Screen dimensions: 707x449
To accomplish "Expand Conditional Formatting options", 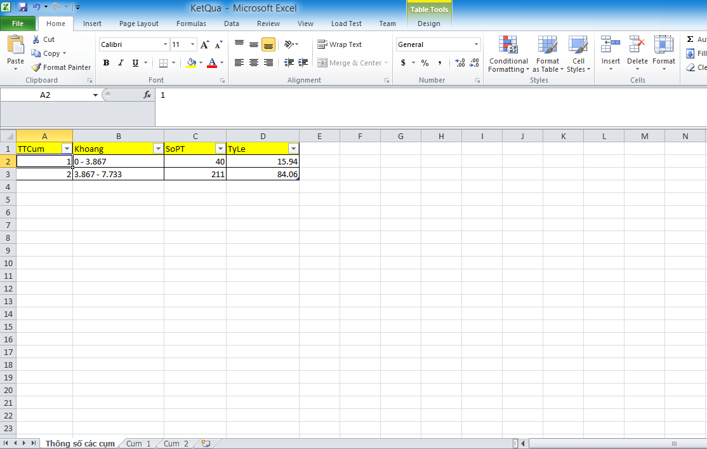I will [x=508, y=54].
